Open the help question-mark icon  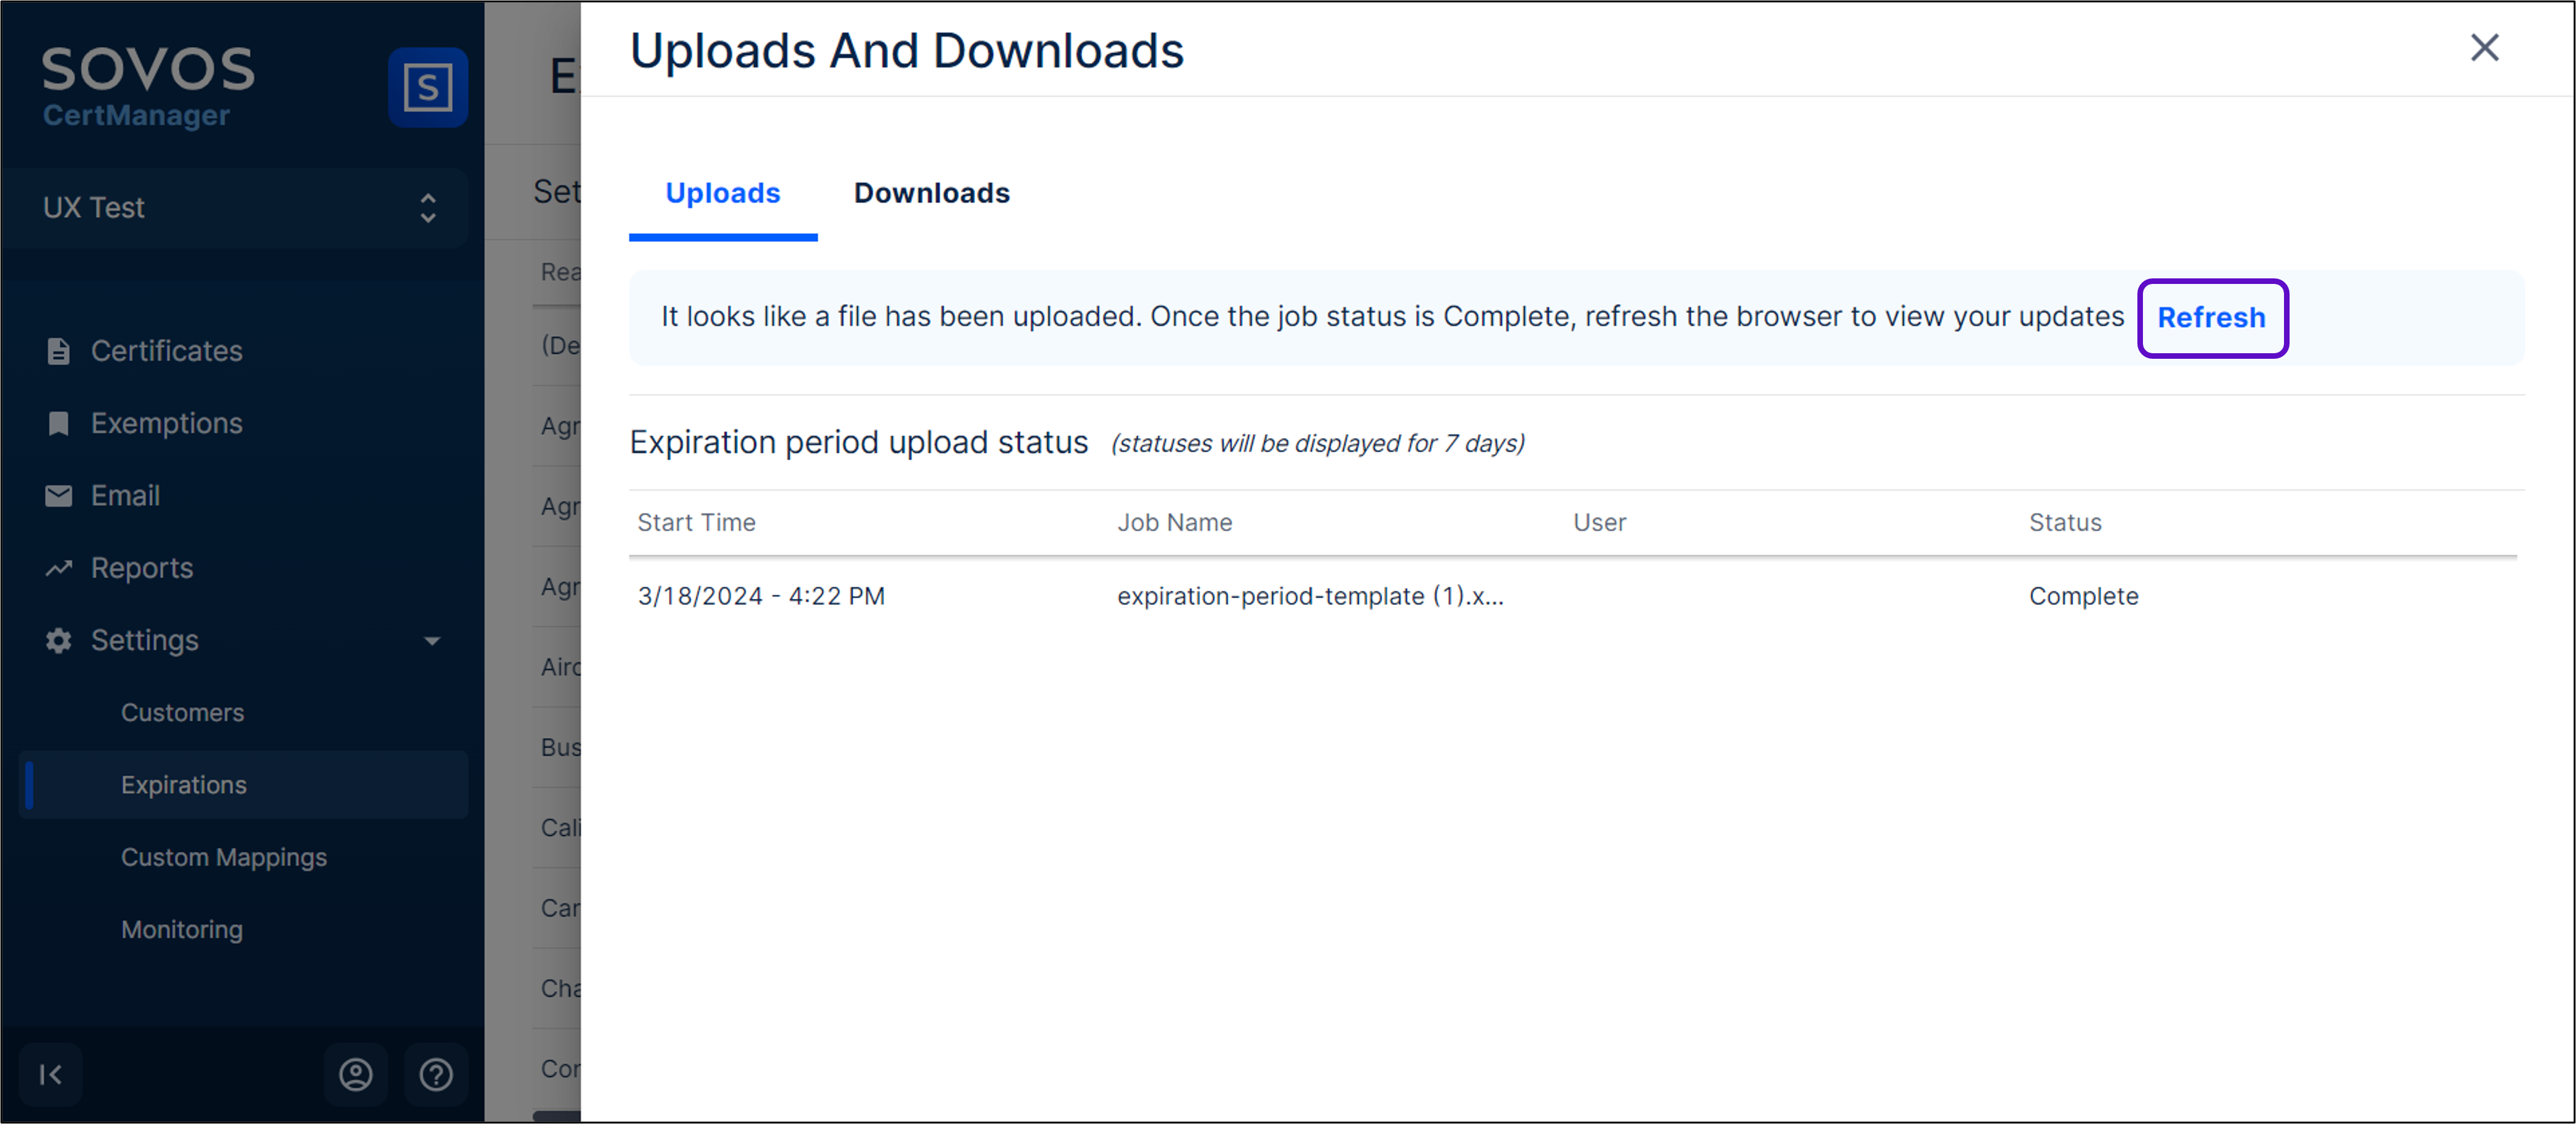[436, 1074]
